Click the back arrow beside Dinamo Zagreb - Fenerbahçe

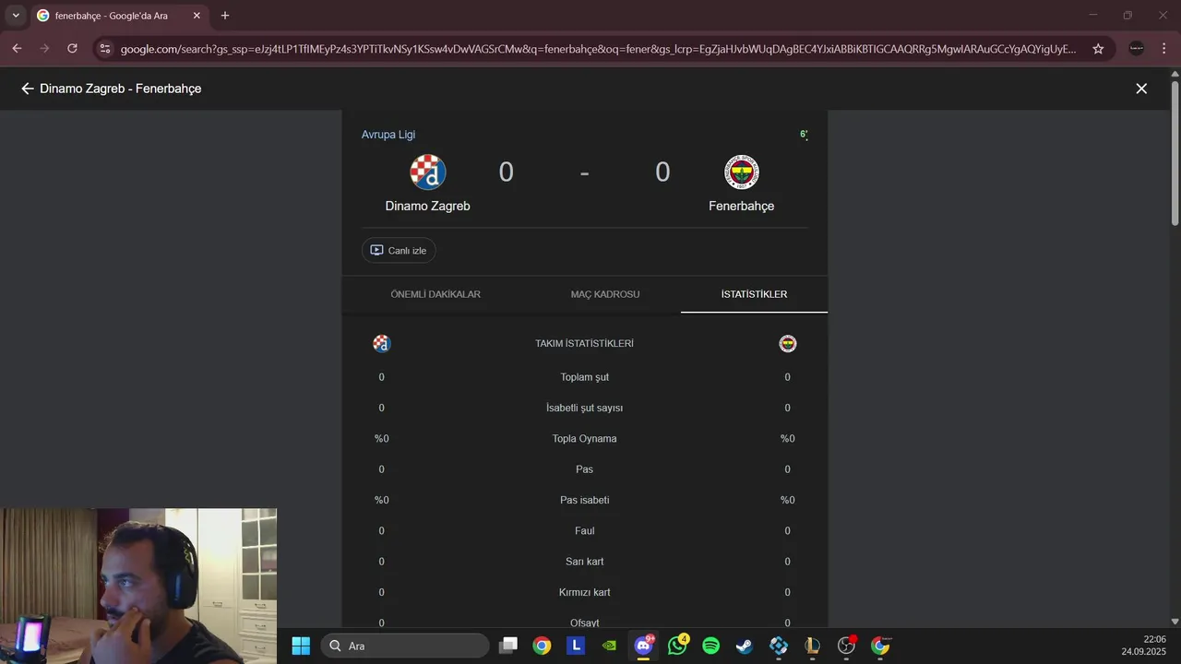(x=27, y=89)
